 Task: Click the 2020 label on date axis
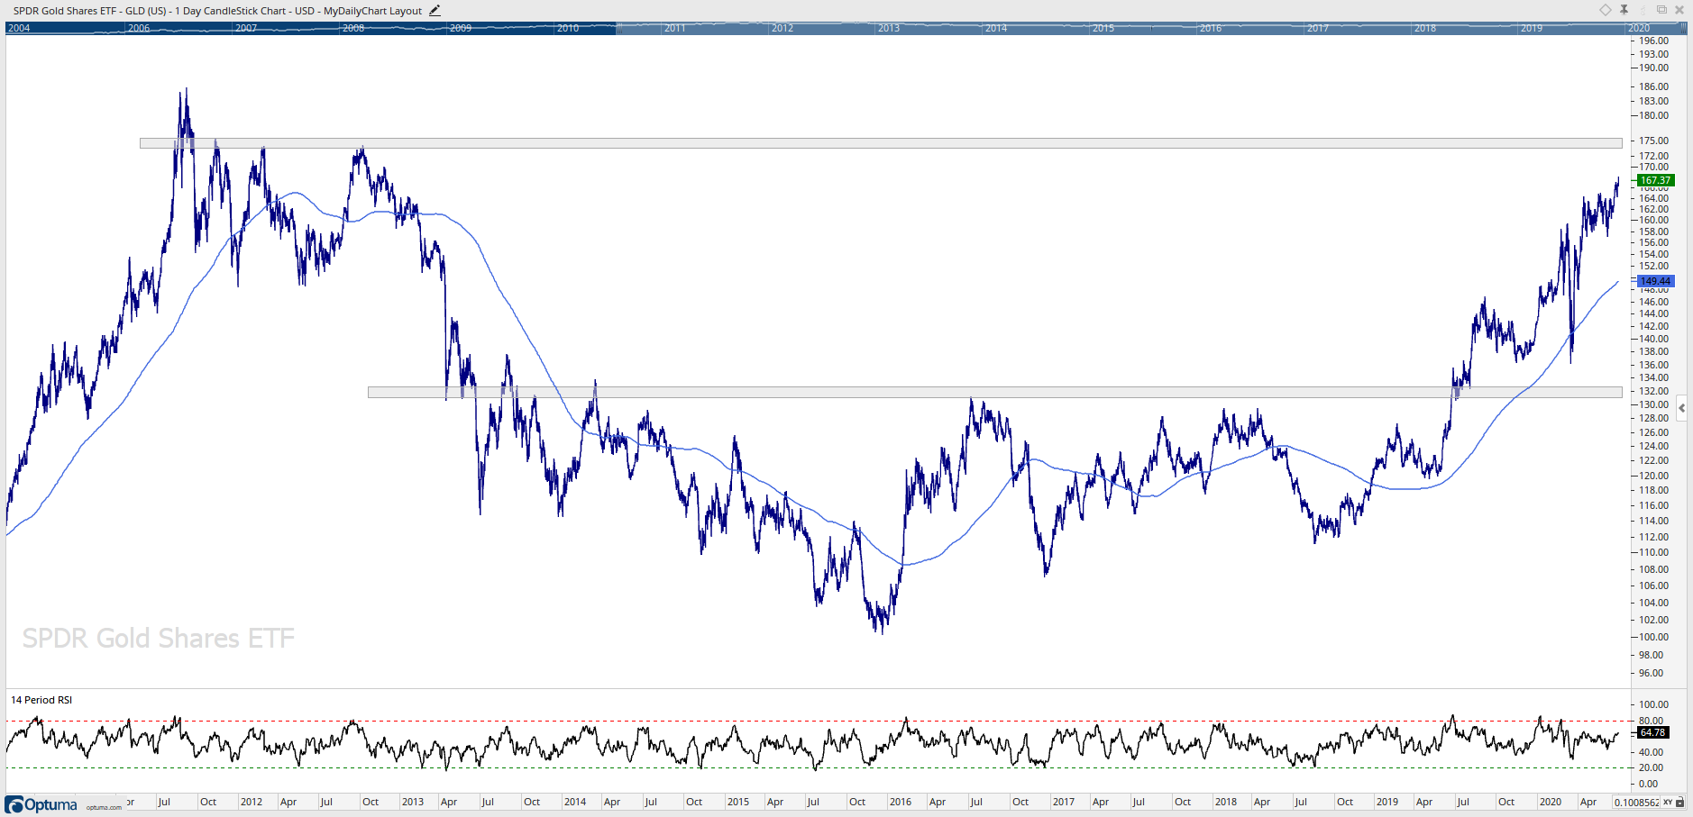1551,802
